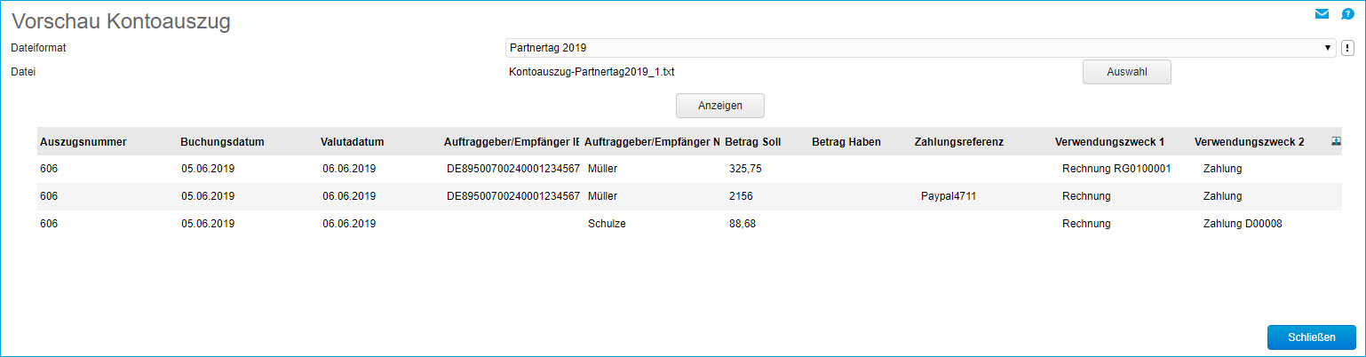Screen dimensions: 1366x357
Task: Select the Schulze name cell
Action: point(607,224)
